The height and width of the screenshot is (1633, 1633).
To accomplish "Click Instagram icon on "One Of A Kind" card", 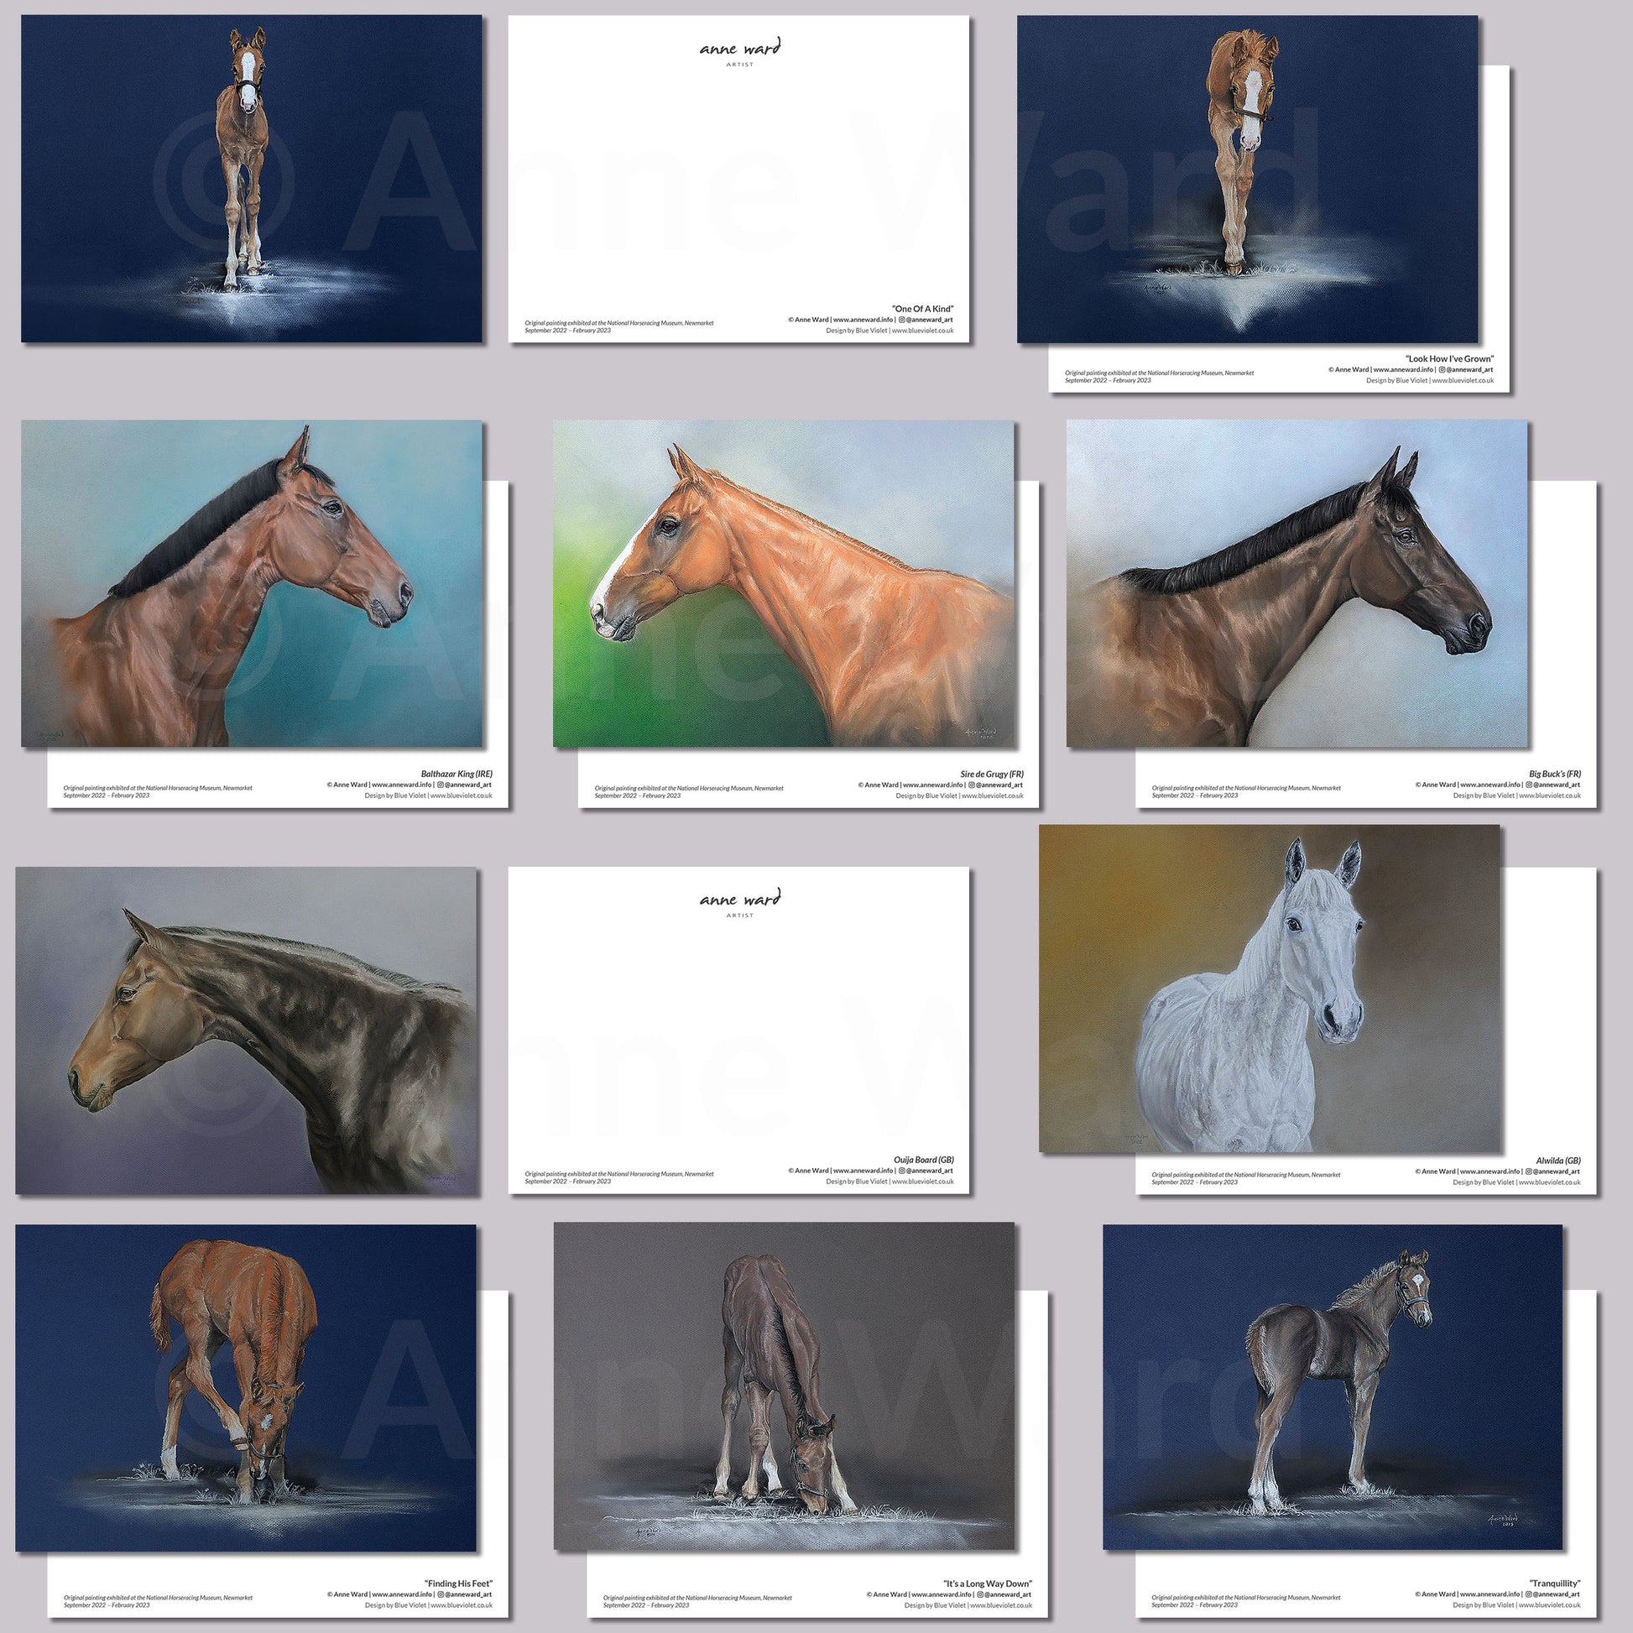I will point(902,320).
